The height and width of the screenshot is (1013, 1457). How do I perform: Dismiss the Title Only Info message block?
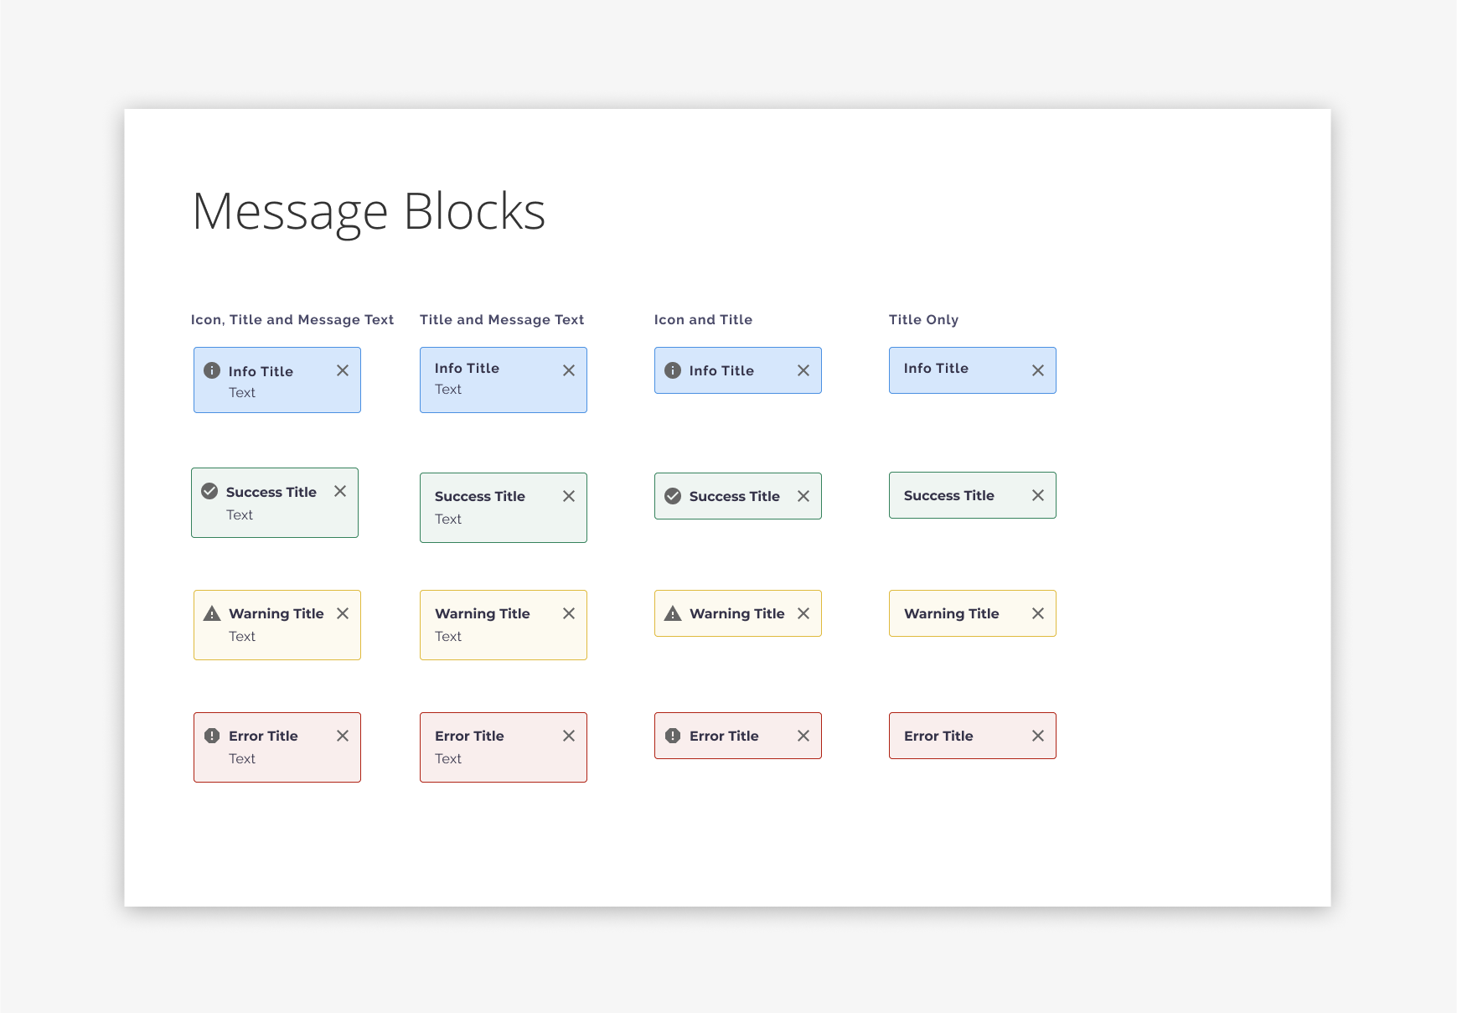coord(1038,370)
